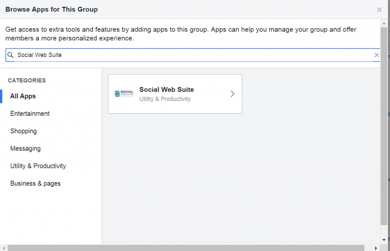Click the Social Web Suite app name
The image size is (390, 251).
[x=166, y=90]
